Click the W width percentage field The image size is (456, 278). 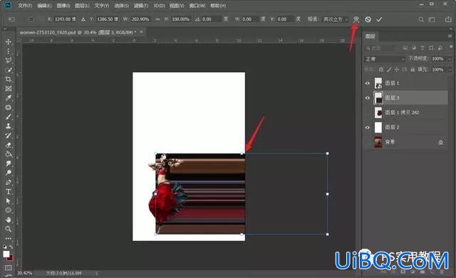point(140,19)
